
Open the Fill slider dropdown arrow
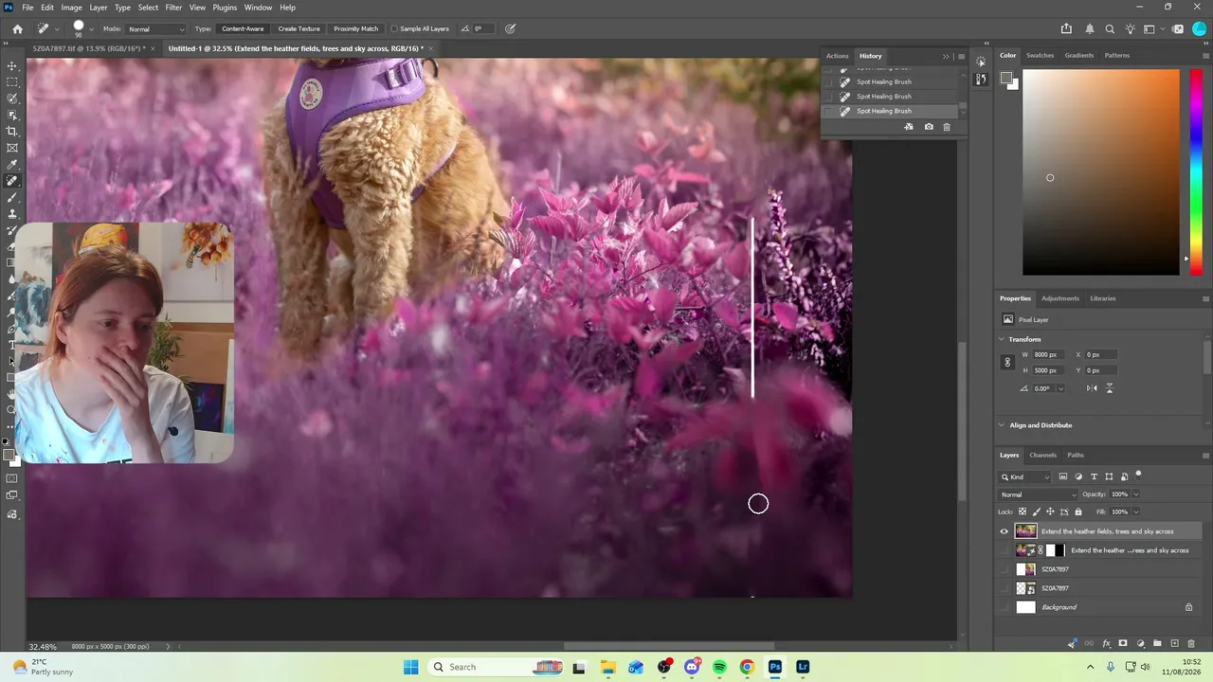point(1136,511)
